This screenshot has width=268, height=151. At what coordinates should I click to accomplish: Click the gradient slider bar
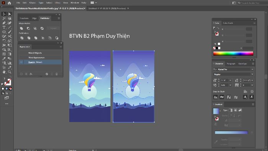point(231,132)
